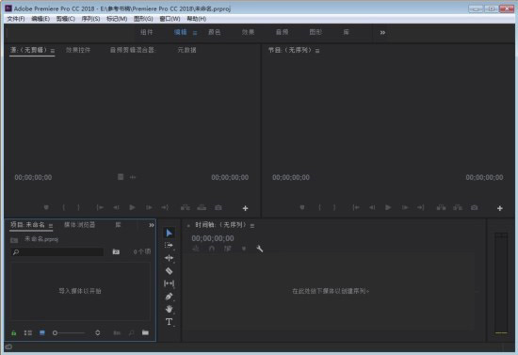This screenshot has height=355, width=518.
Task: Switch to 效果控件 tab
Action: (x=78, y=50)
